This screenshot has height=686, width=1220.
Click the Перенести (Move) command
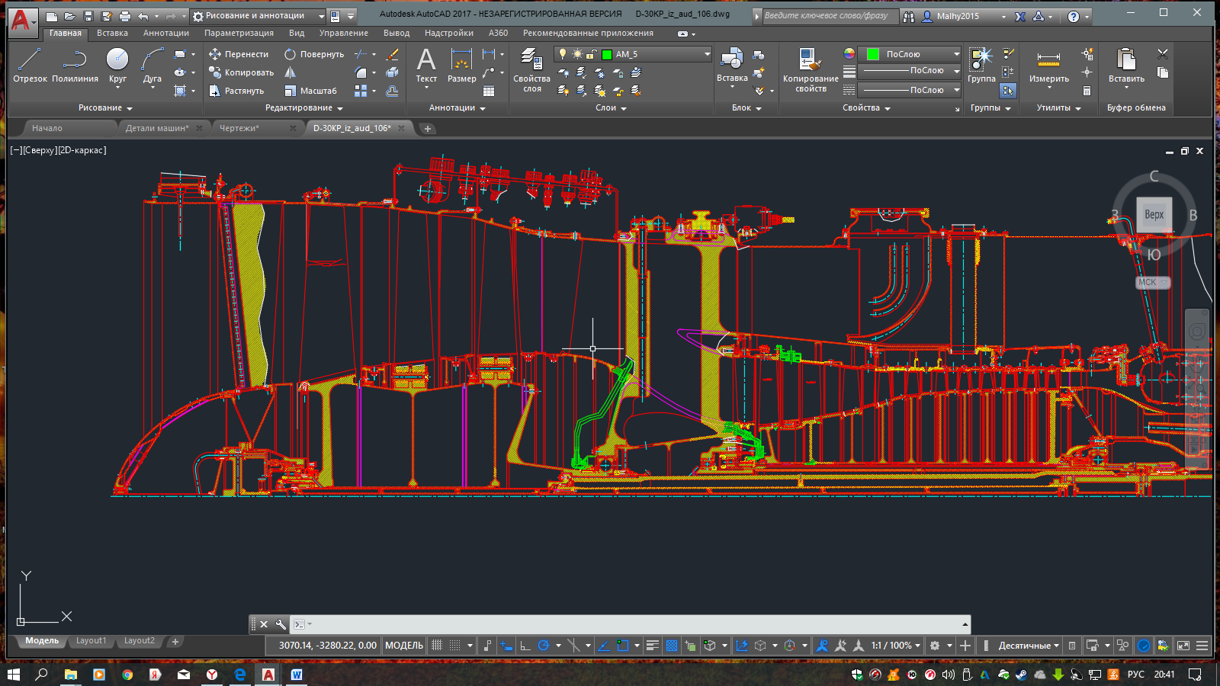point(239,54)
